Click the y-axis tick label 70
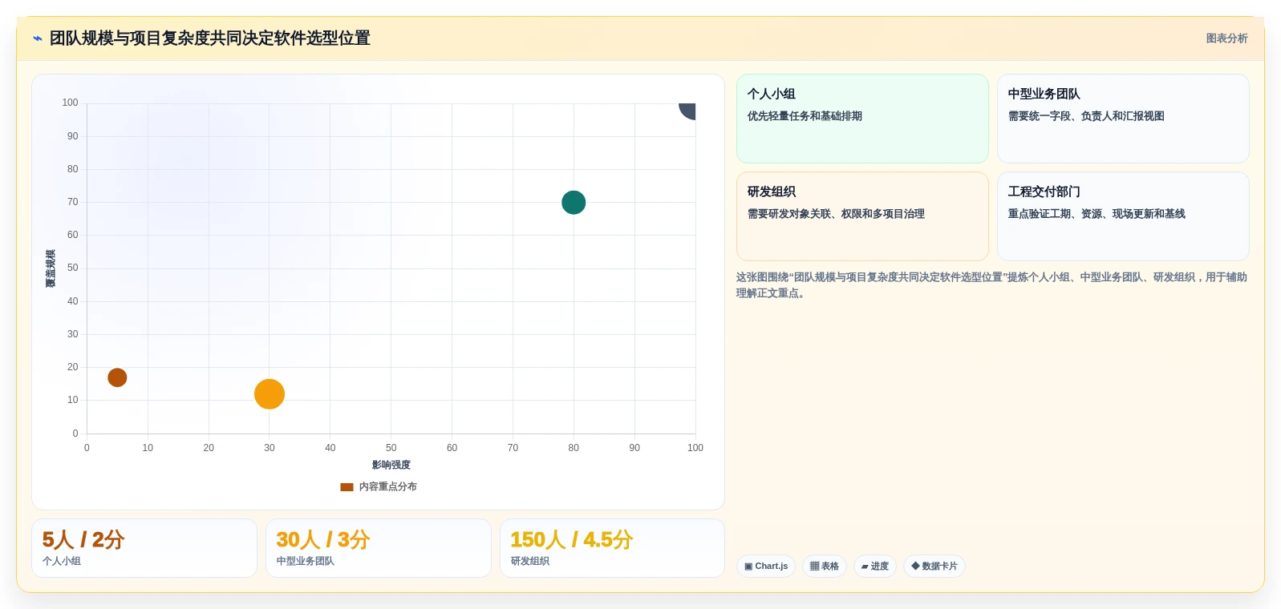The height and width of the screenshot is (609, 1281). pos(73,202)
